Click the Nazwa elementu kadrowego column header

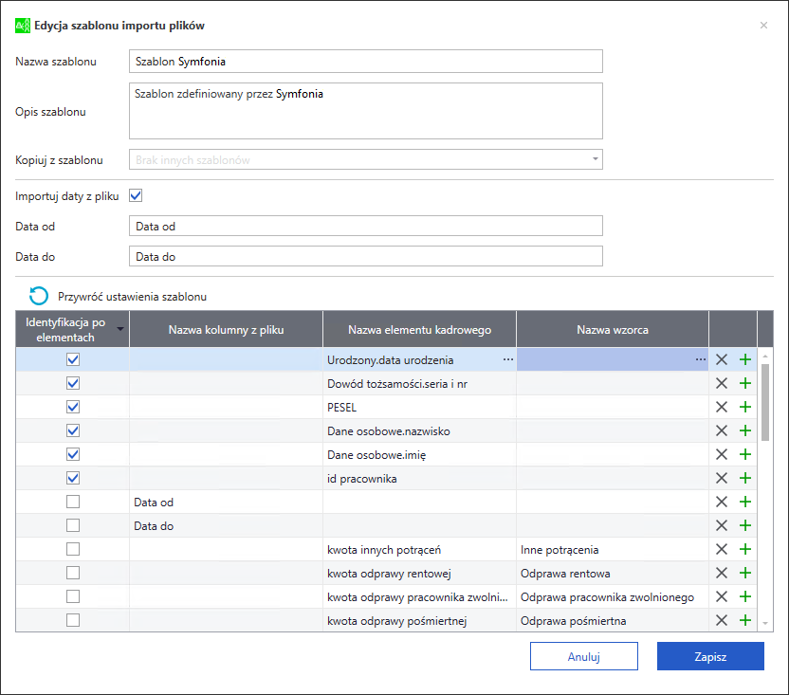[x=420, y=330]
